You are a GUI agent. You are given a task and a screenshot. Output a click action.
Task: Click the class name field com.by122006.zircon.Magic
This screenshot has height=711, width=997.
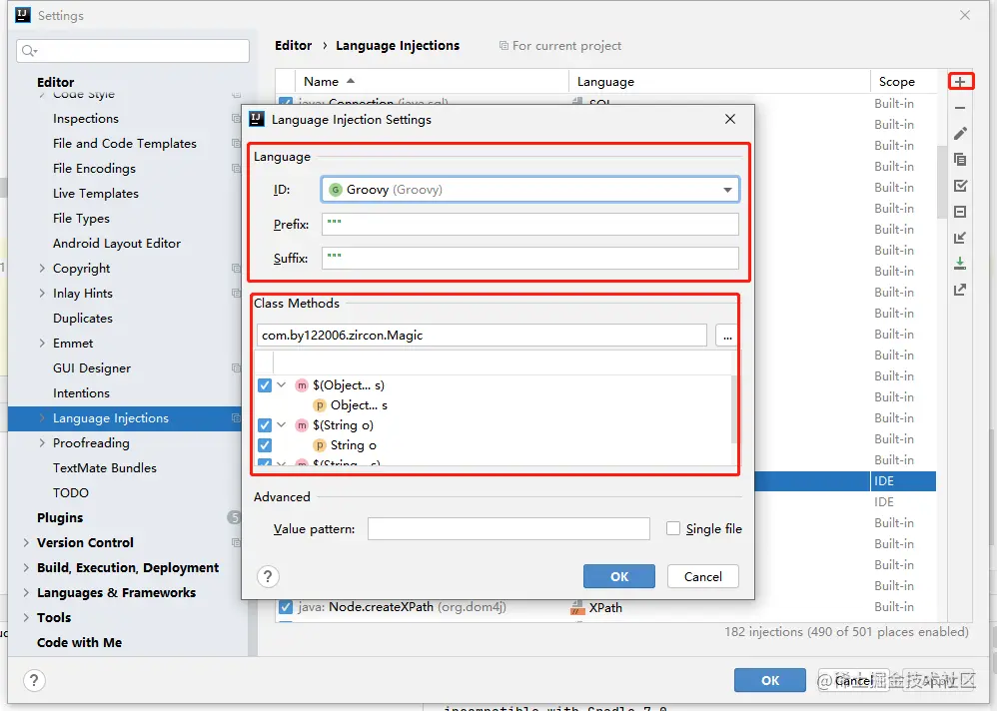[x=482, y=336]
